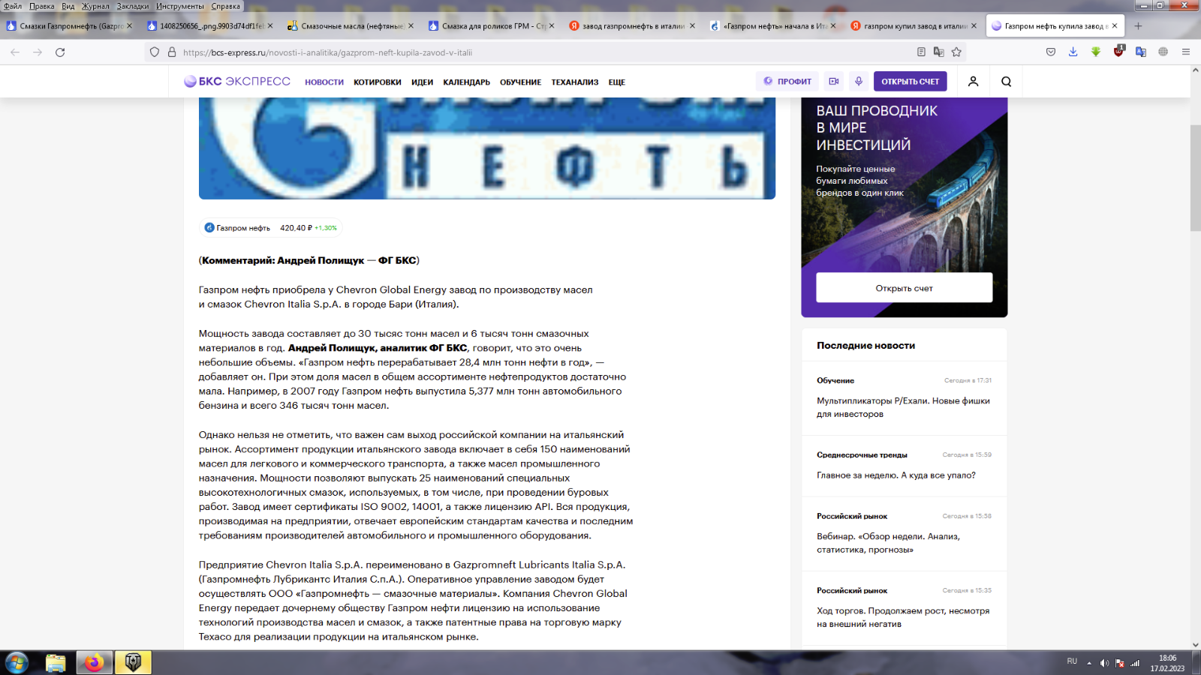The width and height of the screenshot is (1201, 675).
Task: Click scrollbar down arrow
Action: pos(1196,645)
